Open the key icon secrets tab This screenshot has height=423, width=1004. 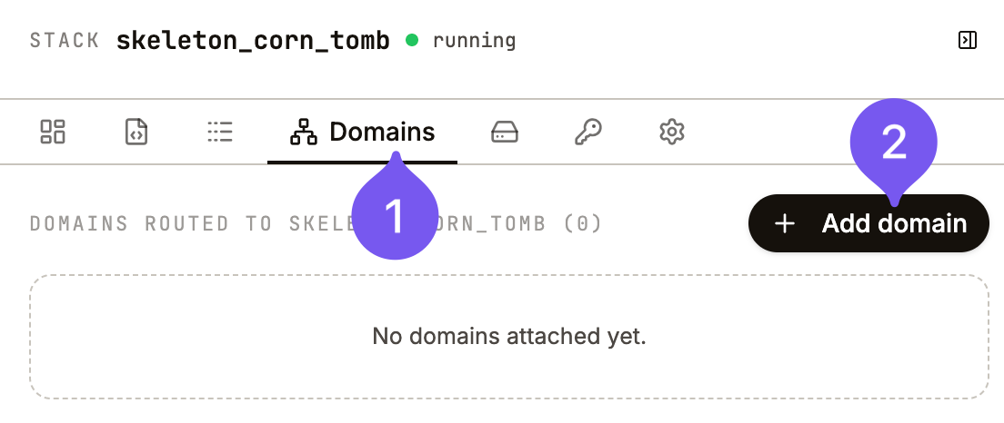click(587, 132)
